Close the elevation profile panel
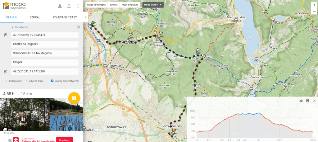Screen dimensions: 318x142 (x=314, y=101)
